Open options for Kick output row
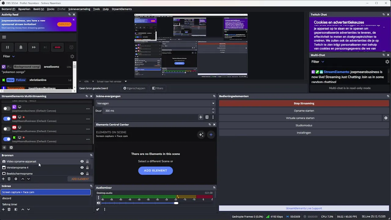The image size is (391, 220). [88, 139]
